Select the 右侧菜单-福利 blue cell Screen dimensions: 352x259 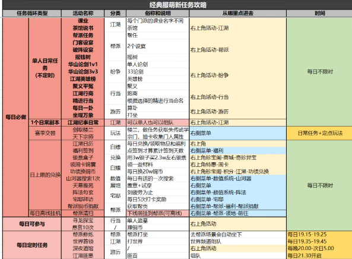[x=238, y=150]
